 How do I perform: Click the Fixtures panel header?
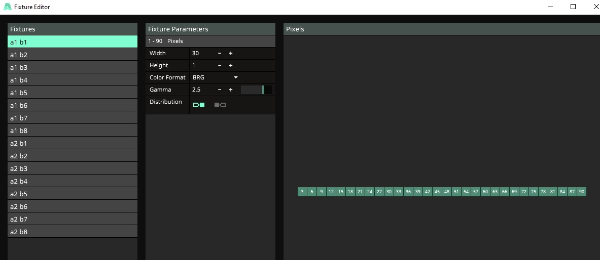point(73,29)
